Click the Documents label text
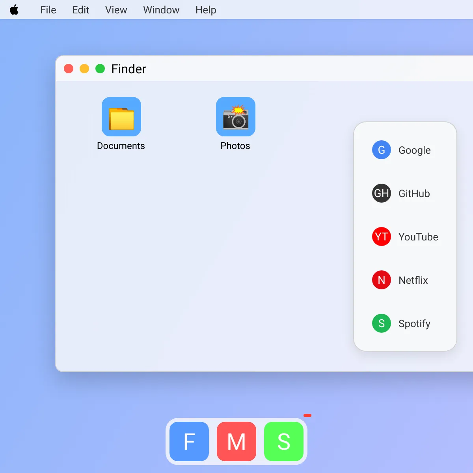The width and height of the screenshot is (473, 473). click(121, 146)
